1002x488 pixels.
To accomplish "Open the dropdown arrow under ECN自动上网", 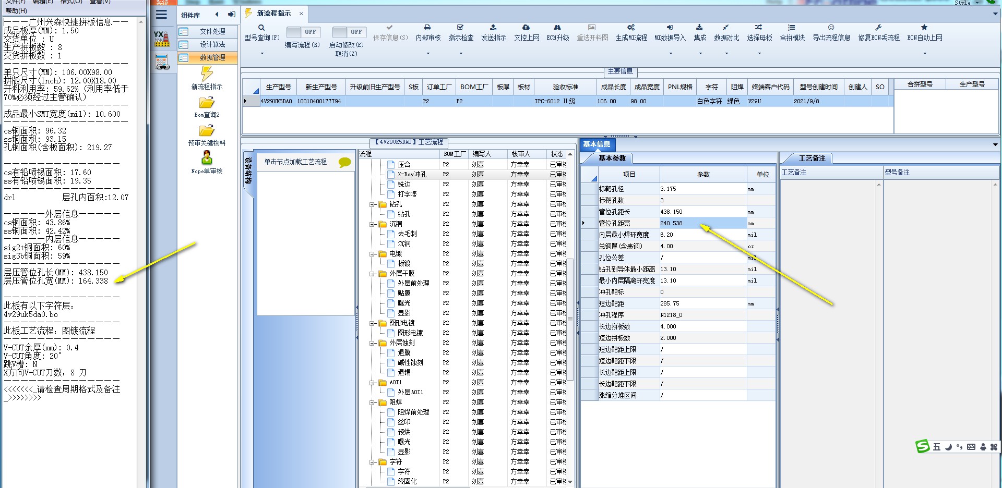I will (x=925, y=53).
